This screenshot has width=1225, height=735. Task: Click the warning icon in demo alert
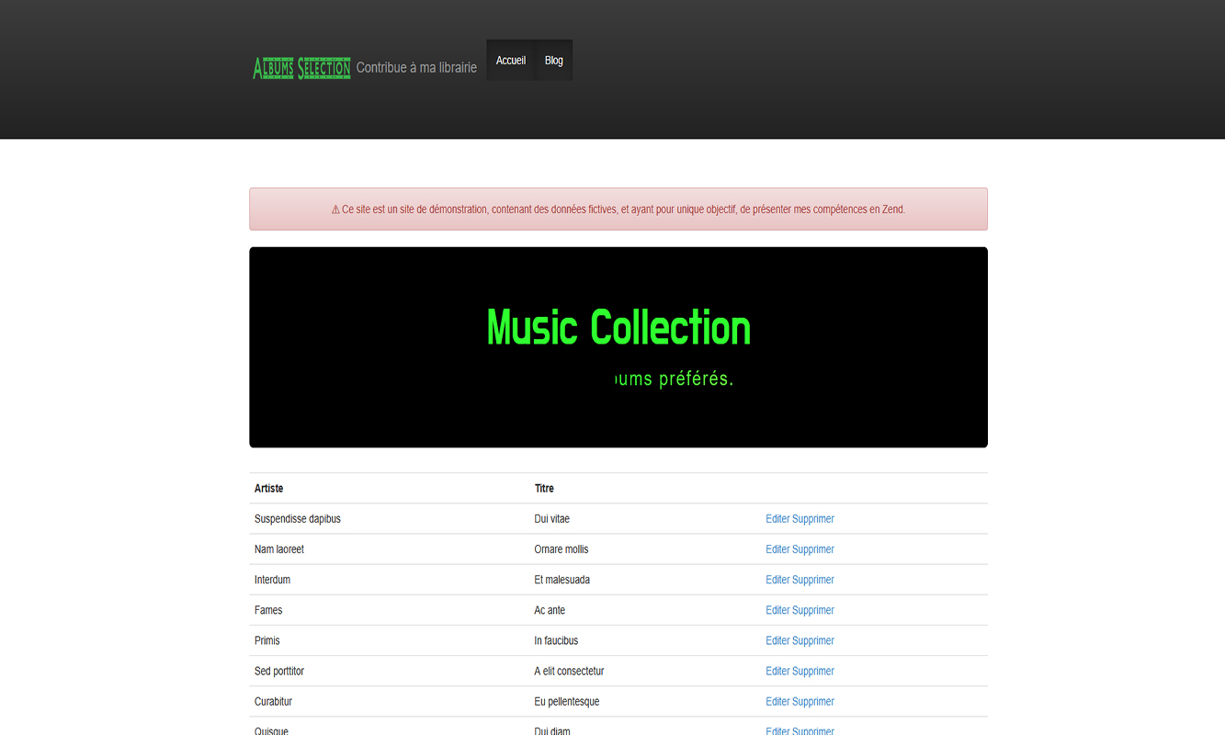pyautogui.click(x=335, y=209)
